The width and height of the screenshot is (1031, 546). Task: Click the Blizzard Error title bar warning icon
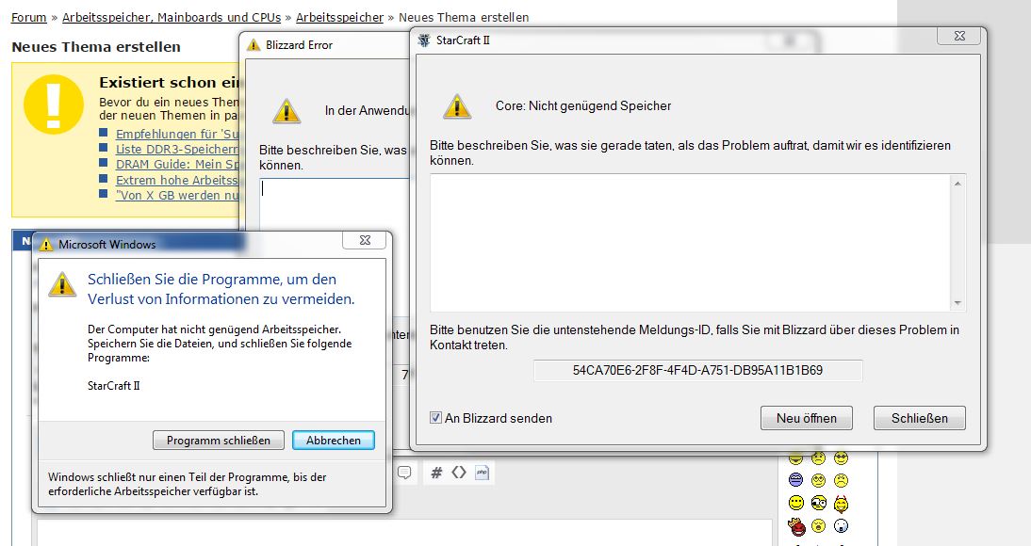[254, 44]
